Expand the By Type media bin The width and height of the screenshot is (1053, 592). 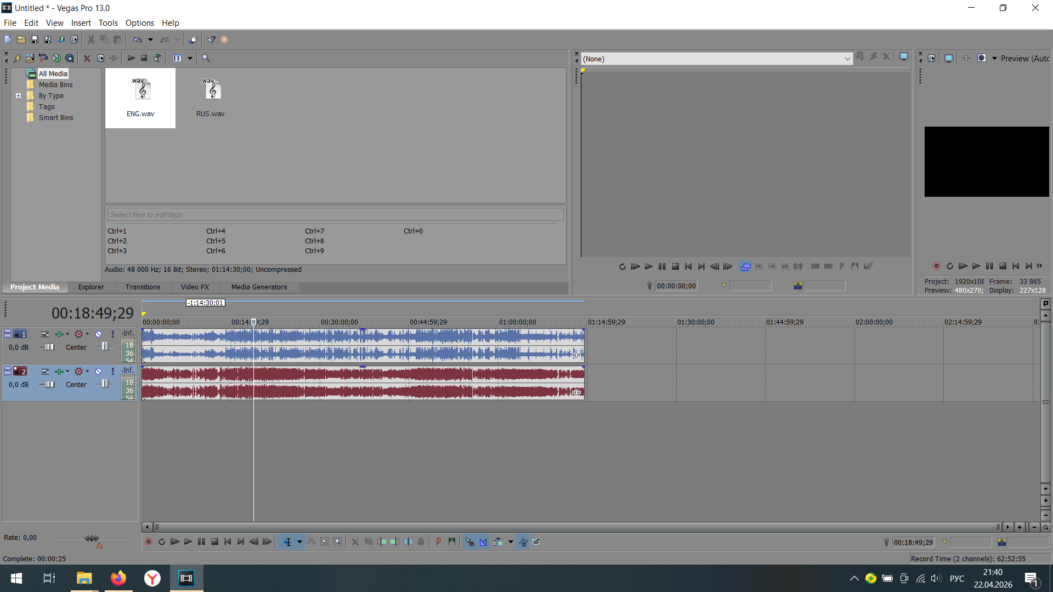[x=18, y=95]
